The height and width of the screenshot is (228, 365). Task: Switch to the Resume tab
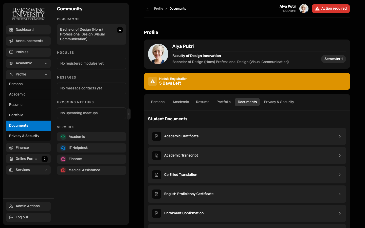203,102
